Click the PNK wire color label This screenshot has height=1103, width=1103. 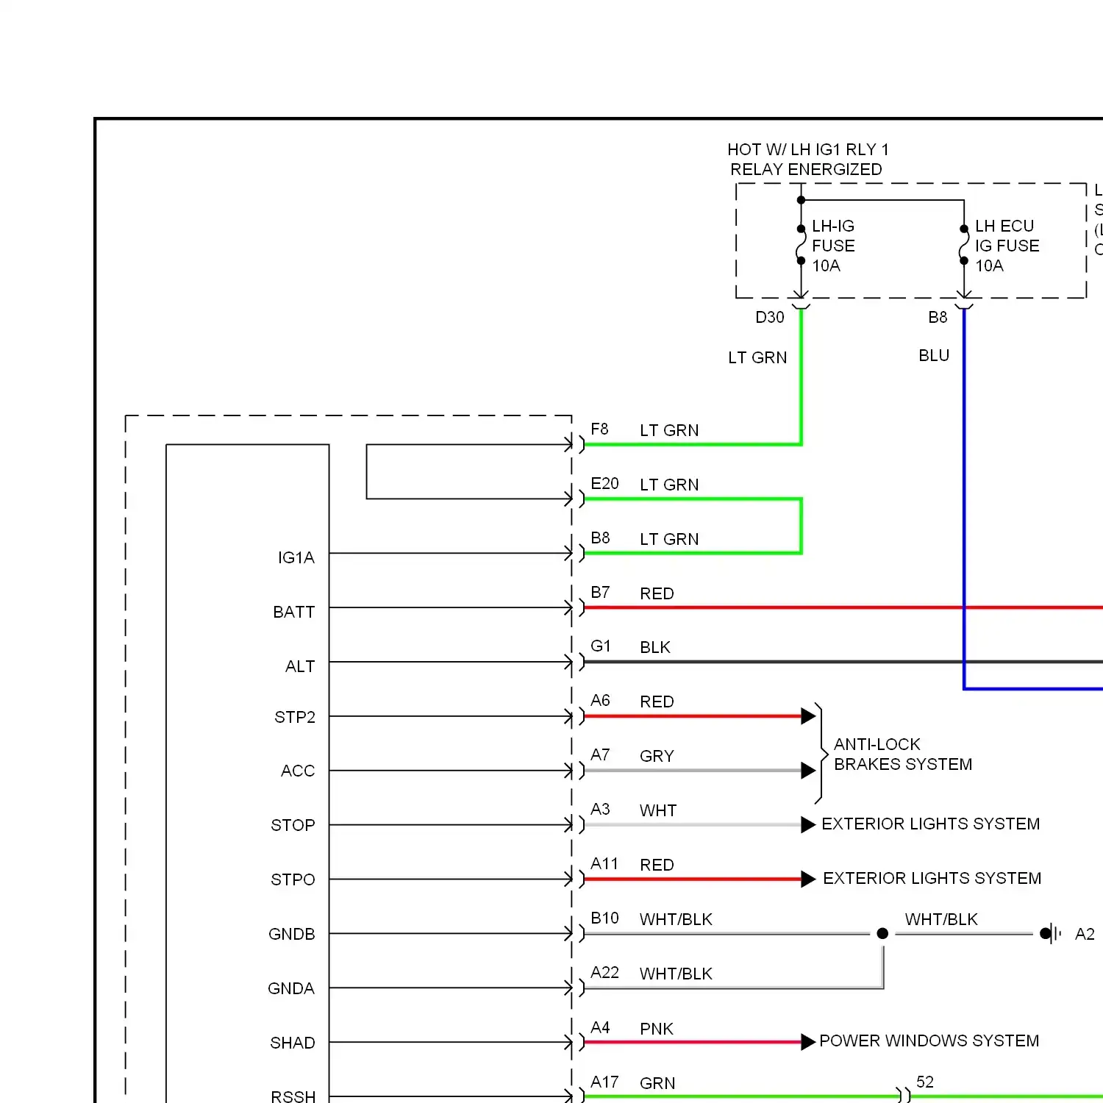tap(657, 1029)
